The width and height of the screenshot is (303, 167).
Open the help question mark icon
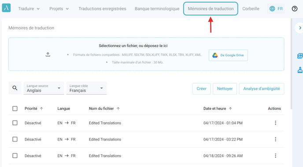(295, 9)
